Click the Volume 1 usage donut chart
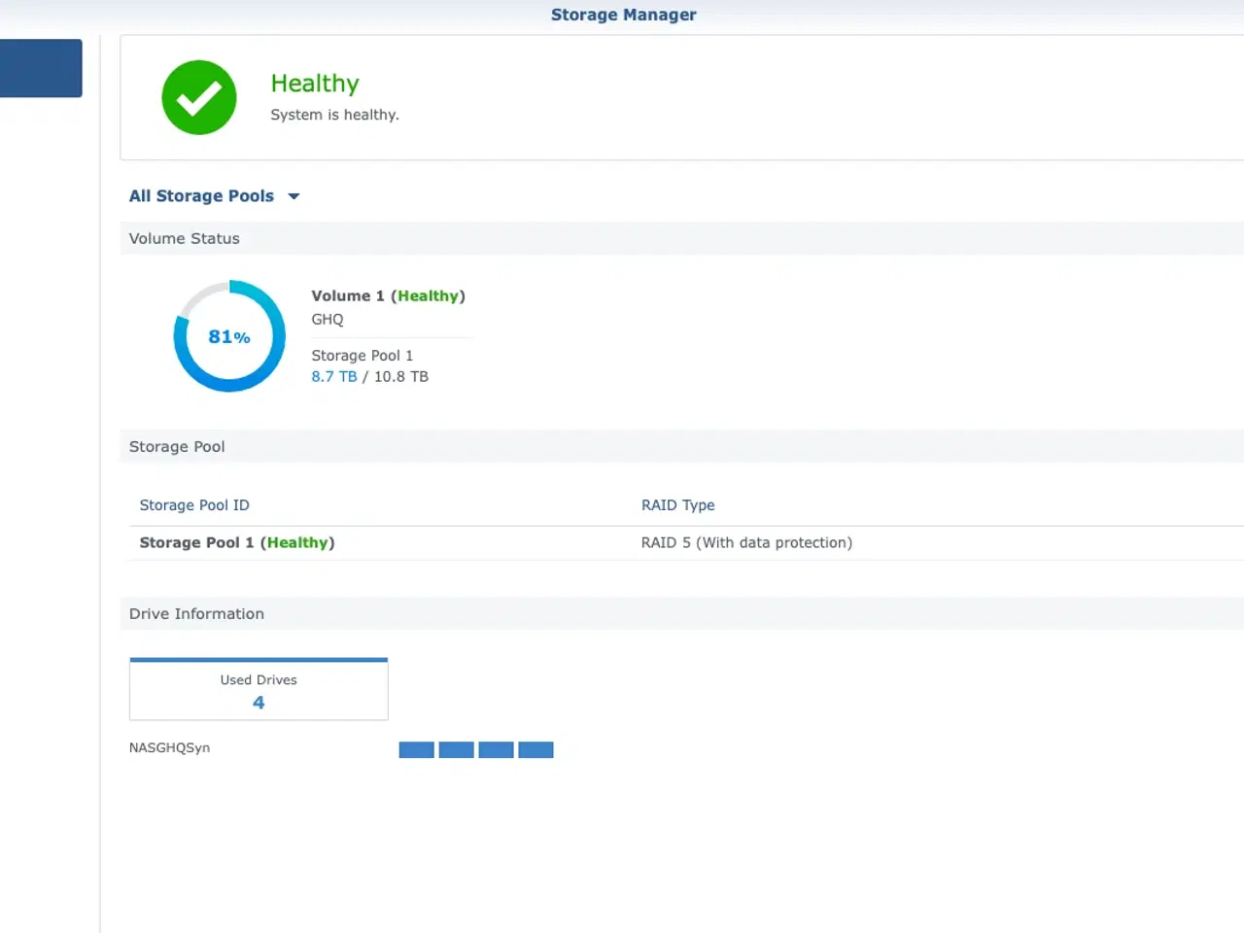 pos(228,336)
